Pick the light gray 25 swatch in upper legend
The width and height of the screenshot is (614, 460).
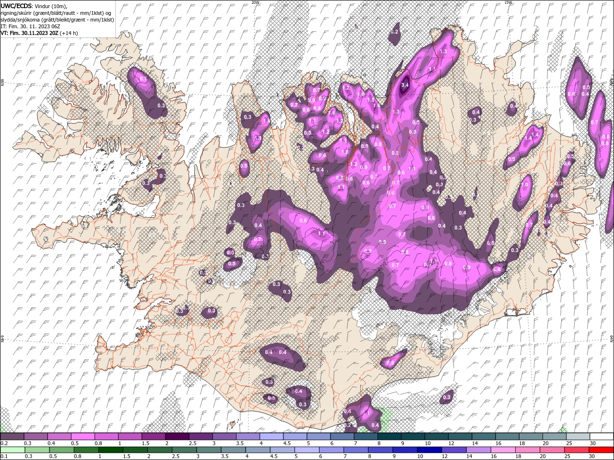[x=578, y=437]
